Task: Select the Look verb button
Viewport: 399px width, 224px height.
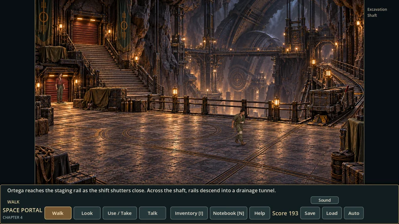Action: 87,213
